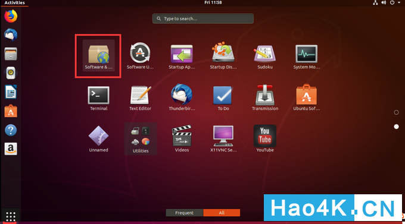This screenshot has width=405, height=224.
Task: Open Ubuntu Software from the dock
Action: [x=11, y=111]
